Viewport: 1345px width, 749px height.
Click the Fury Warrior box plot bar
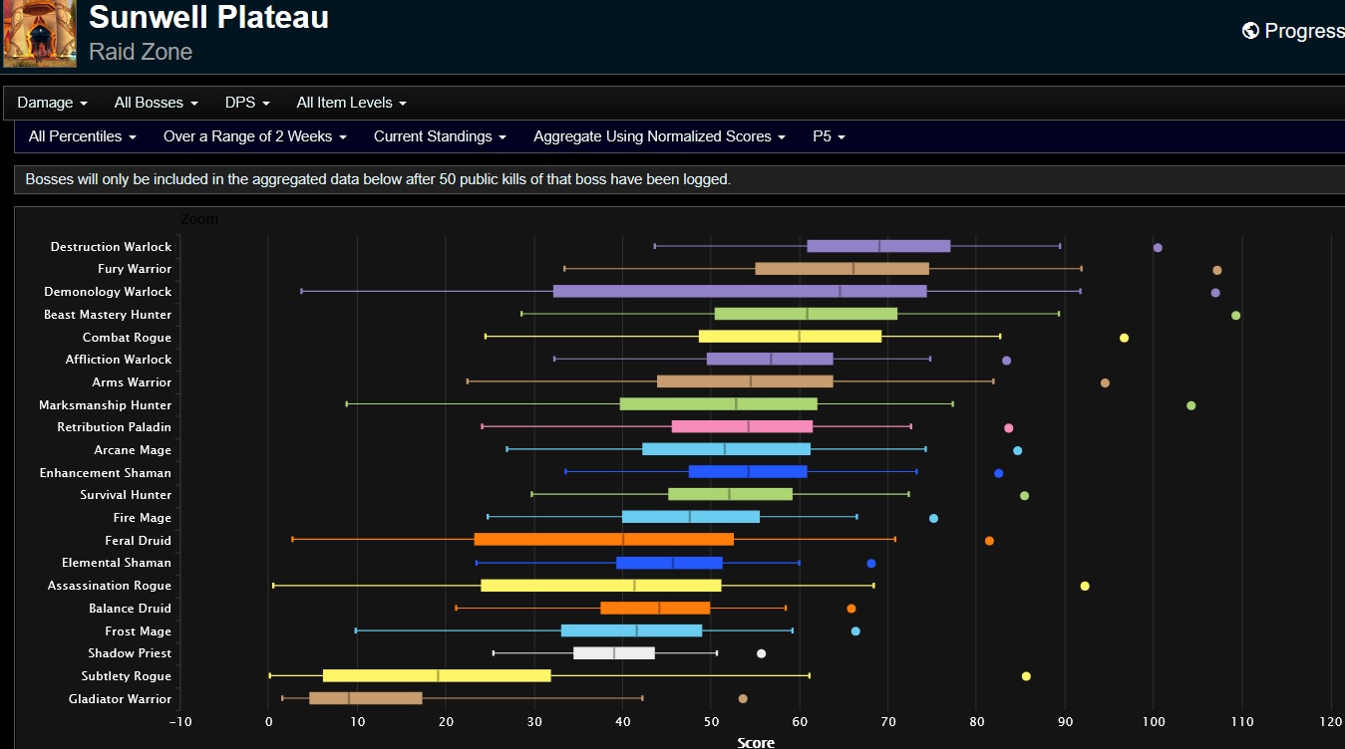[x=841, y=269]
